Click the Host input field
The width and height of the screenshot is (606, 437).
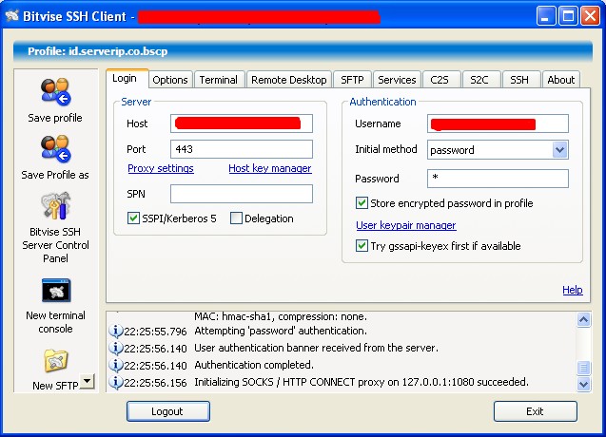[242, 123]
